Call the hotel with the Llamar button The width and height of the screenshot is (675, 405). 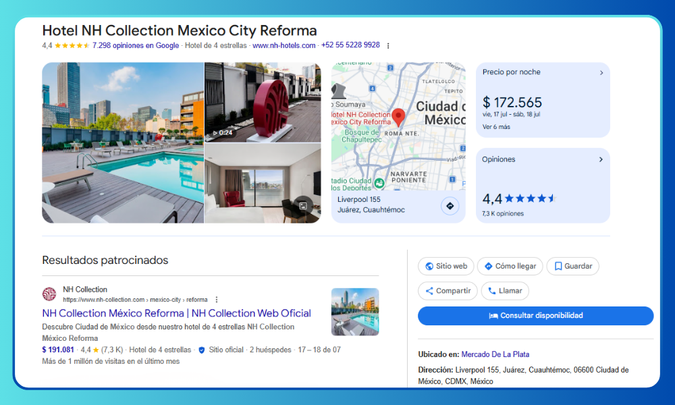pyautogui.click(x=505, y=291)
